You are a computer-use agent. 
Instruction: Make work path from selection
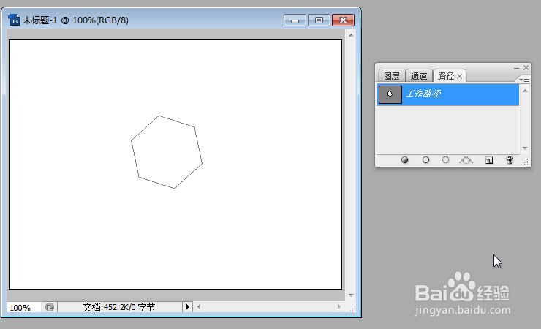pyautogui.click(x=466, y=160)
